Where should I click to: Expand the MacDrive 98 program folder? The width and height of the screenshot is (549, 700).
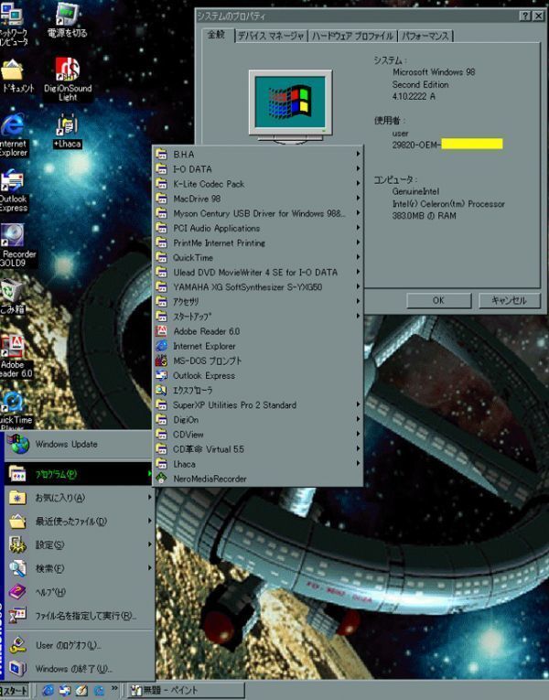tap(258, 199)
